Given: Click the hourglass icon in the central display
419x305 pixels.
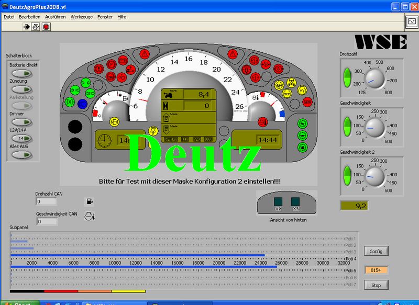Looking at the screenshot, I should point(166,106).
